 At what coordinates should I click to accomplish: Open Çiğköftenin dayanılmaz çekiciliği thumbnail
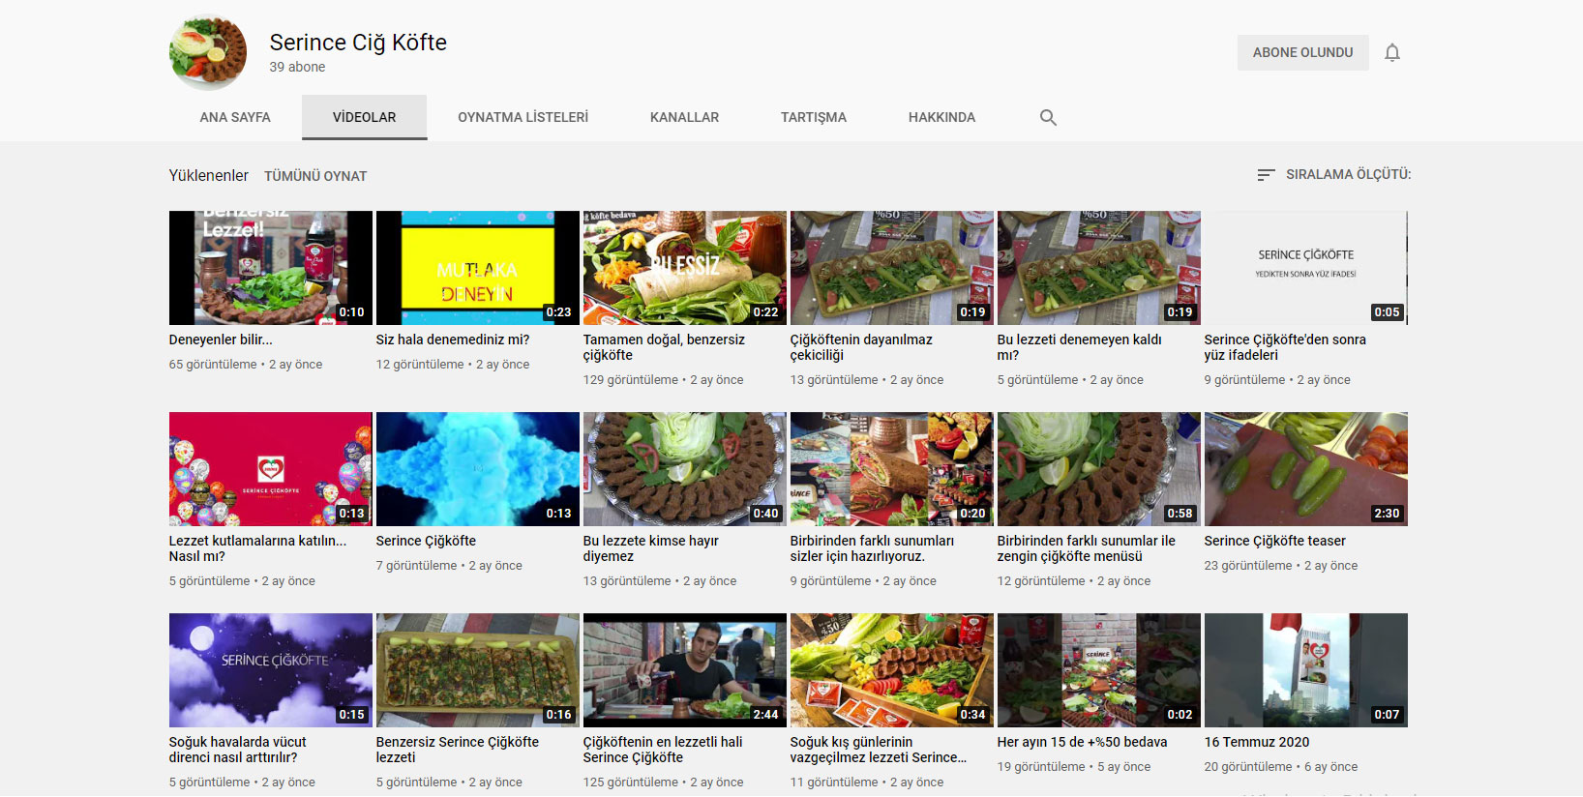(892, 268)
